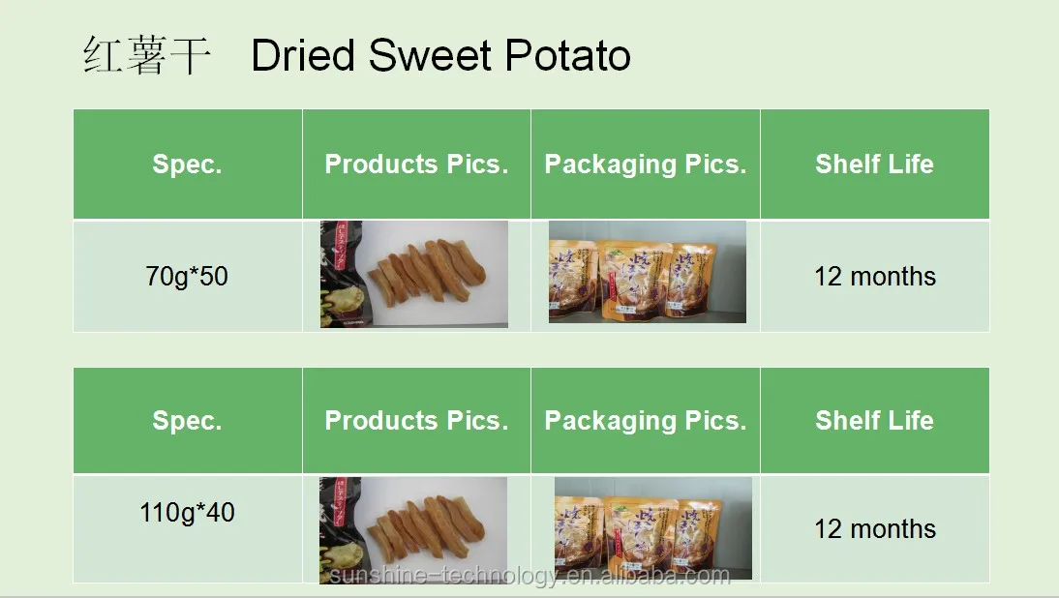
Task: Click the 110g*40 product photo thumbnail
Action: pyautogui.click(x=413, y=530)
